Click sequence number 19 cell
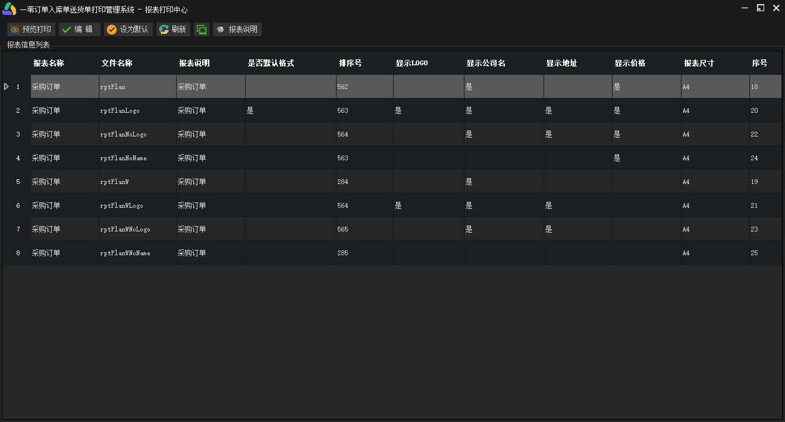Viewport: 785px width, 422px height. pos(765,182)
